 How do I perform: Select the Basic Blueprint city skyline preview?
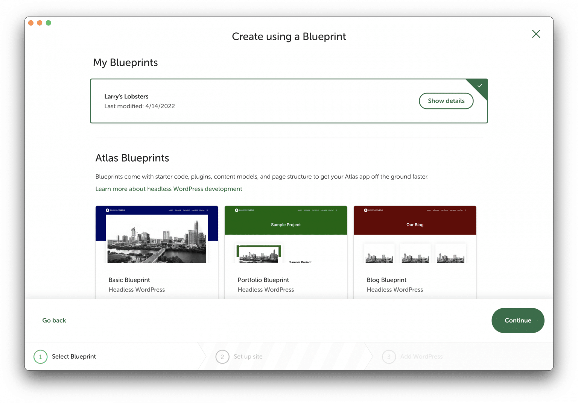click(157, 239)
